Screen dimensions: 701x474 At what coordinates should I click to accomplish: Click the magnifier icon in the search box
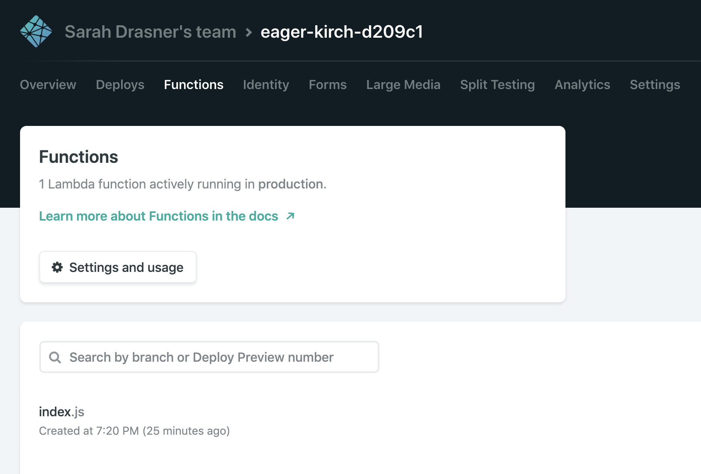tap(55, 357)
